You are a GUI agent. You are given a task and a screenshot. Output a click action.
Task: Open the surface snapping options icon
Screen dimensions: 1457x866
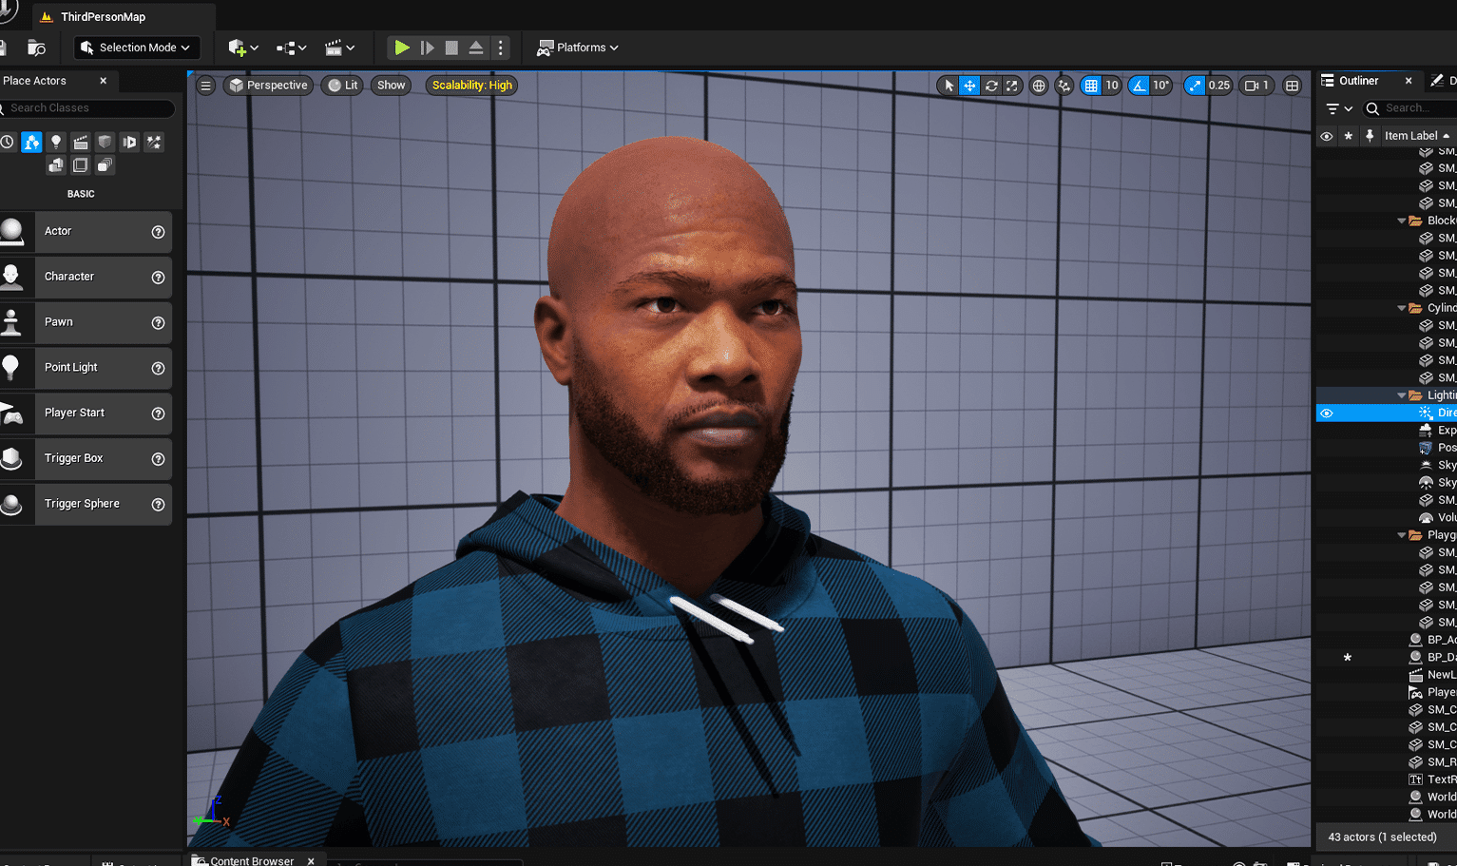point(1064,86)
